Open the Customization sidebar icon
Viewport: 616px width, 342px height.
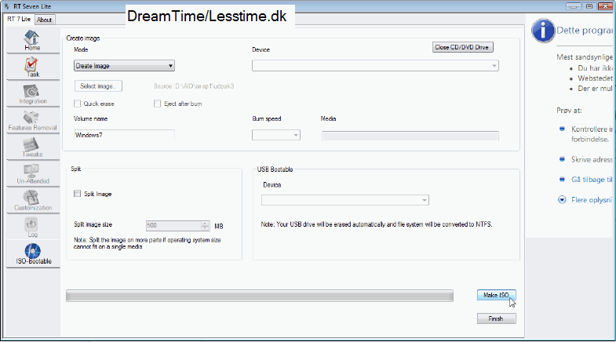pyautogui.click(x=31, y=198)
